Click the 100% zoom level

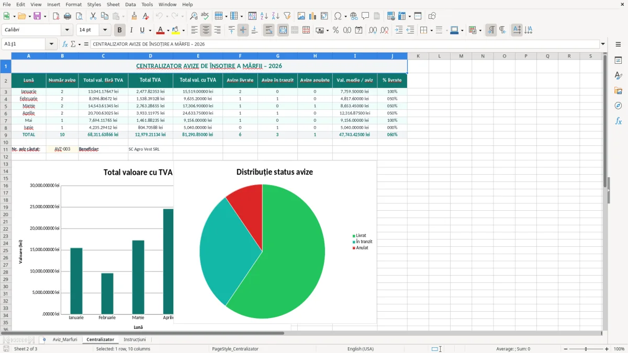(619, 349)
